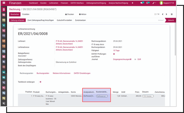Open the DATEV Interface menu
Image resolution: width=184 pixels, height=113 pixels.
pyautogui.click(x=77, y=3)
